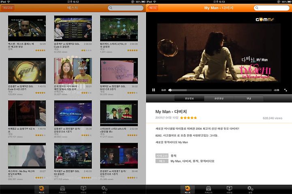The height and width of the screenshot is (194, 292).
Task: Click the GOM TV logo over the video
Action: pyautogui.click(x=264, y=19)
